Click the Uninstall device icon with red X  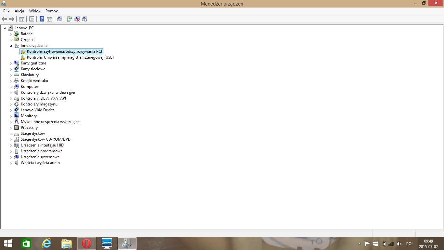pyautogui.click(x=77, y=19)
